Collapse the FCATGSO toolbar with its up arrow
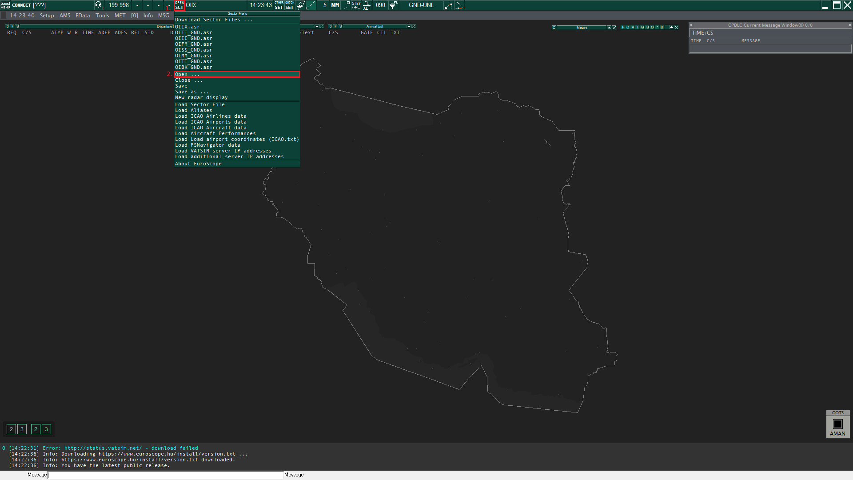This screenshot has width=853, height=480. click(x=671, y=27)
